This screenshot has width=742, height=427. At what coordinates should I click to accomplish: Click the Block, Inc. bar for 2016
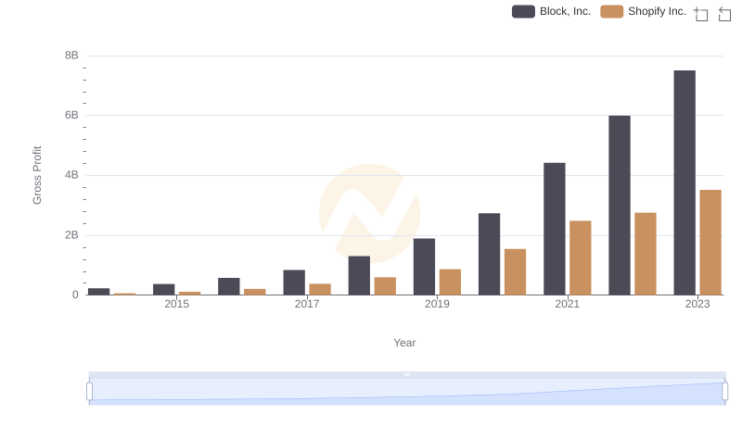(229, 287)
